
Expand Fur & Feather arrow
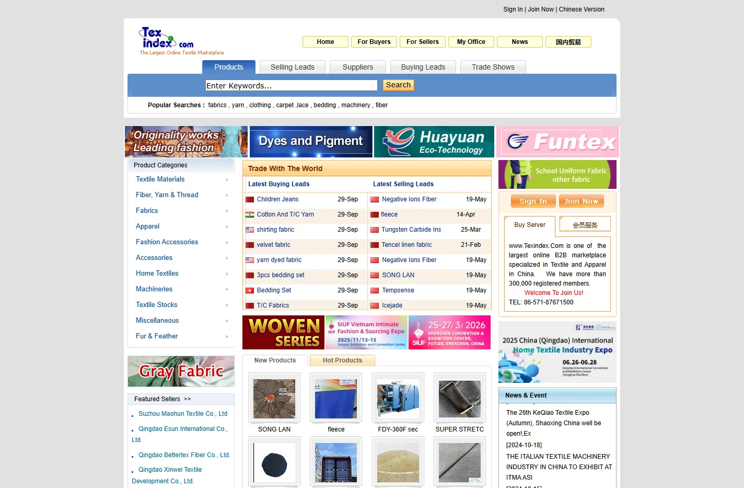point(227,337)
